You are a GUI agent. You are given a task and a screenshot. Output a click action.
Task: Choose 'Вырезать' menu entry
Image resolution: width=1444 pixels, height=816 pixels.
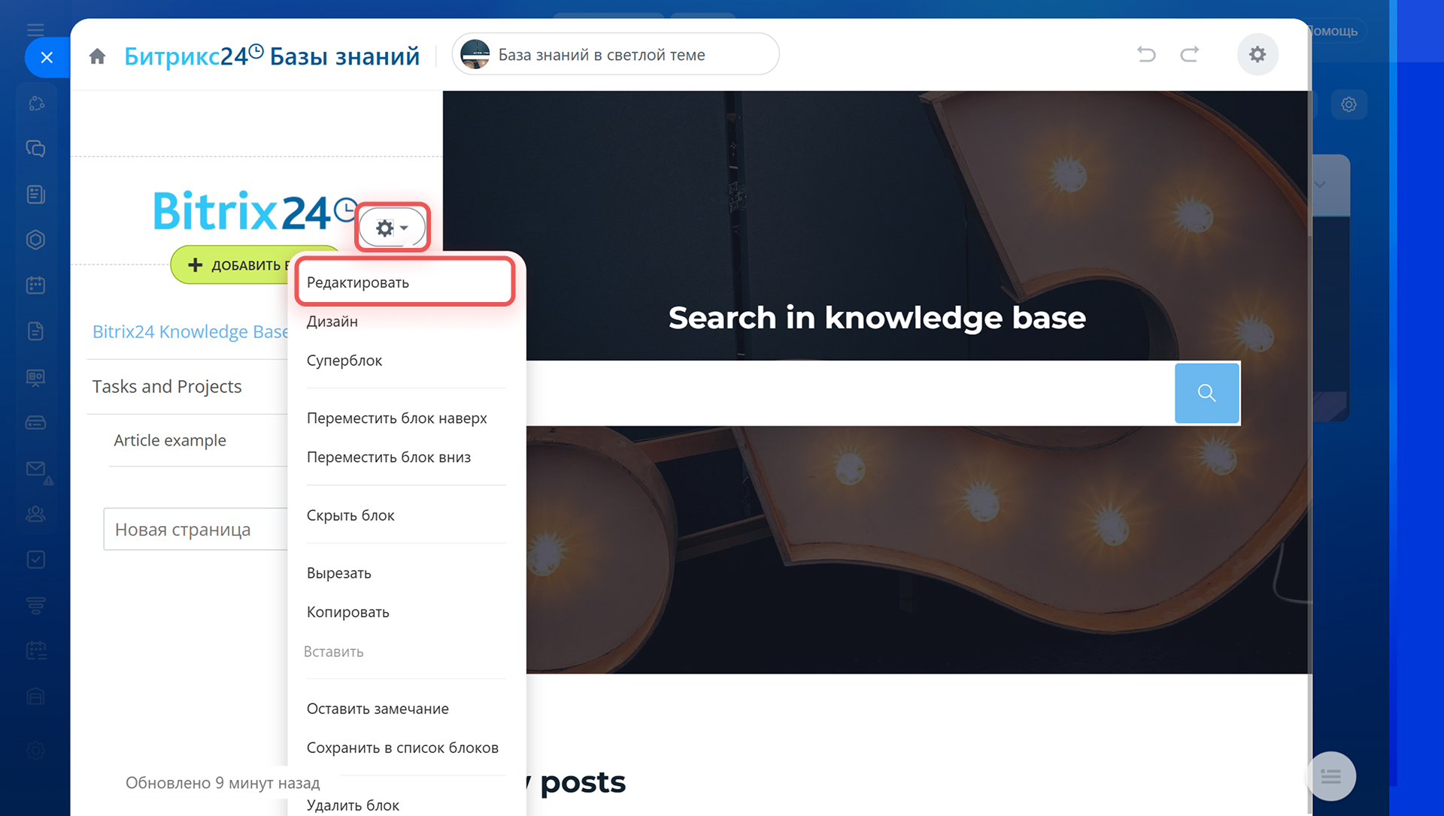pyautogui.click(x=338, y=573)
